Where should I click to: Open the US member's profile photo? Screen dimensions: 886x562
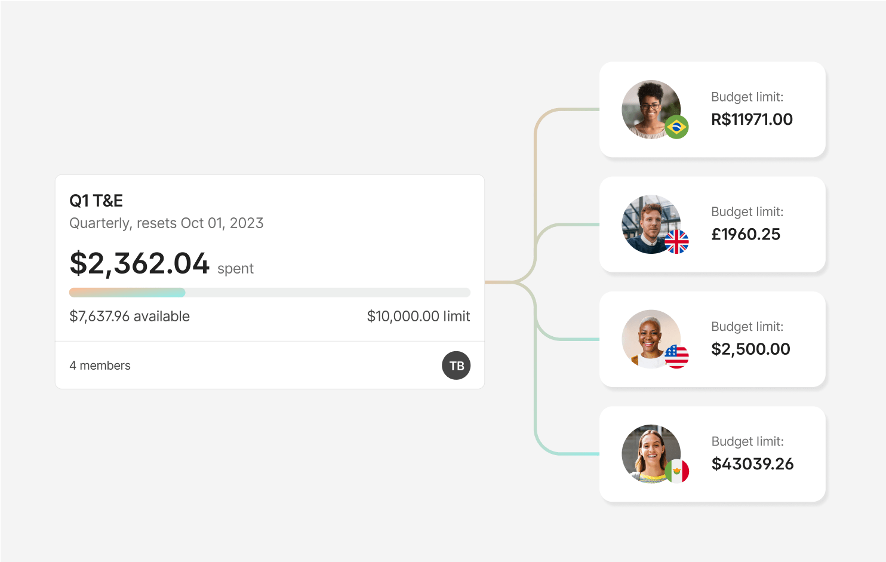(x=648, y=337)
